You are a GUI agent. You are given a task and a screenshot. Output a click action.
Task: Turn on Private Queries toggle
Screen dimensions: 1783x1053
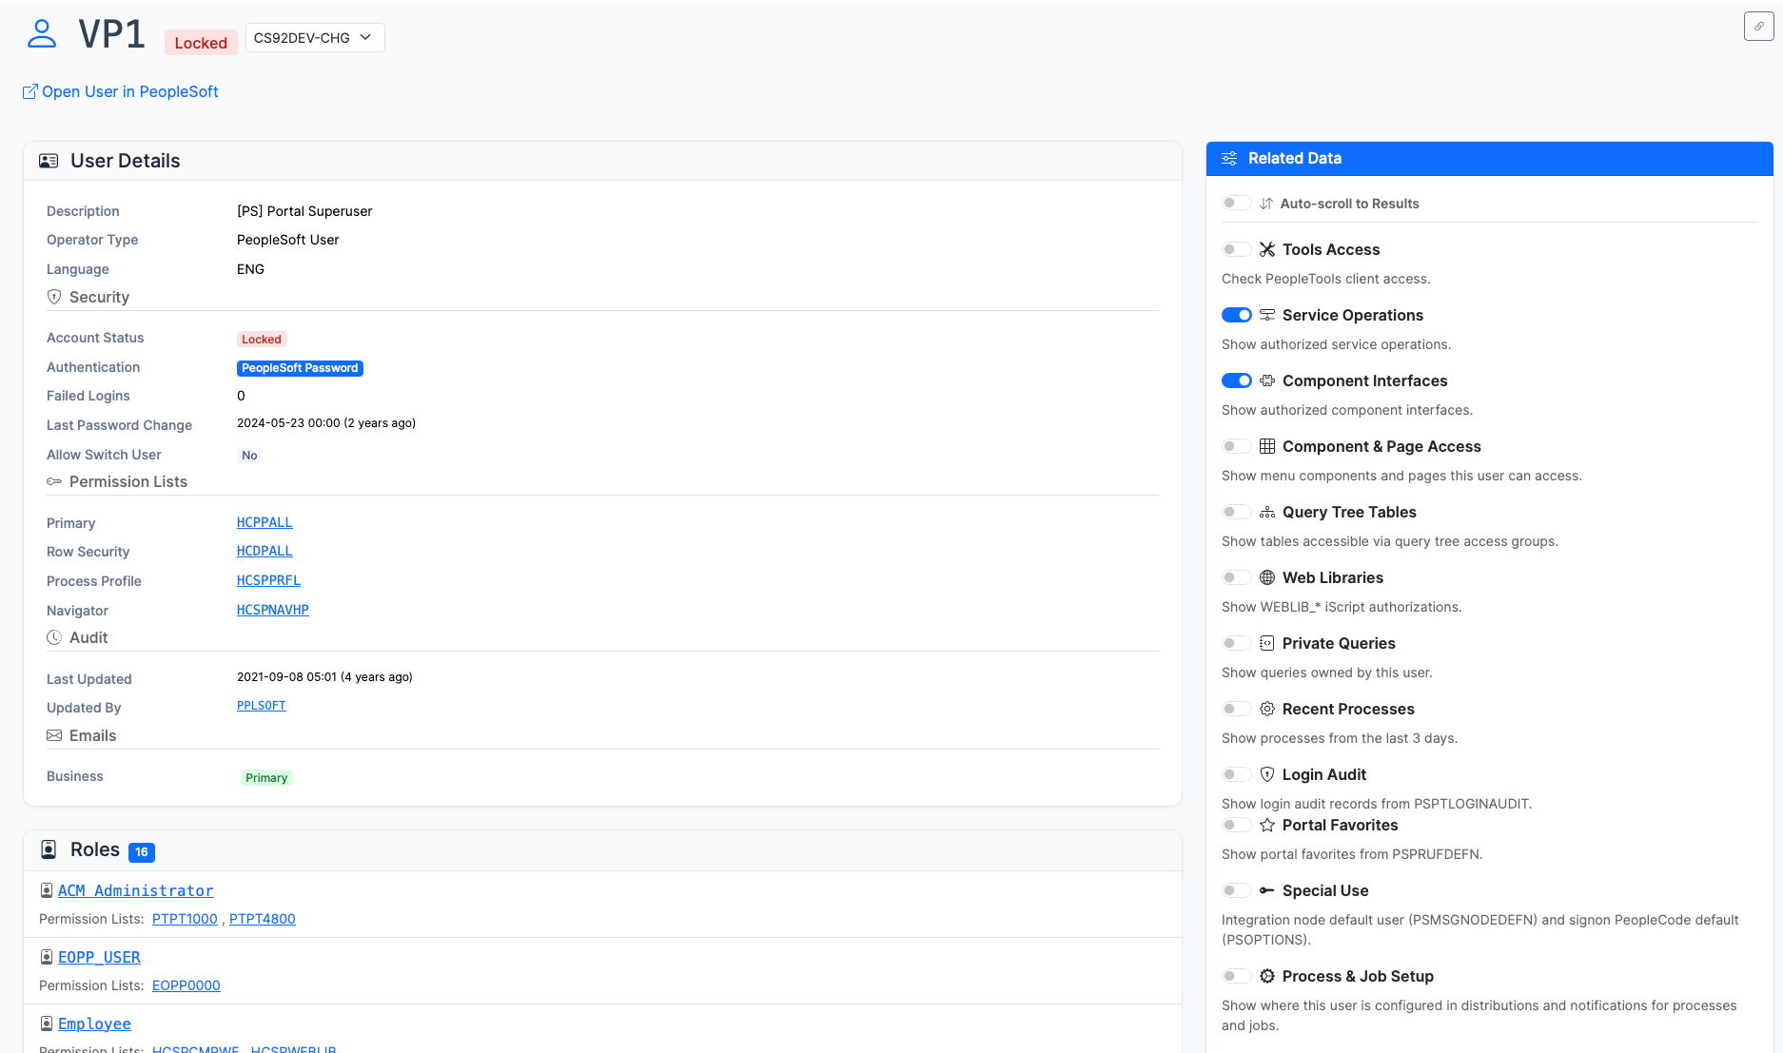tap(1236, 643)
